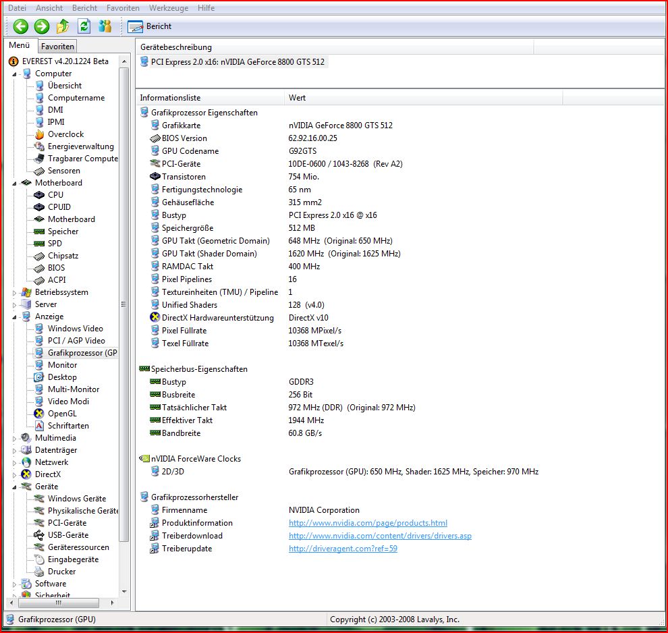
Task: Select PCI / AGP Video tree item
Action: (x=76, y=341)
